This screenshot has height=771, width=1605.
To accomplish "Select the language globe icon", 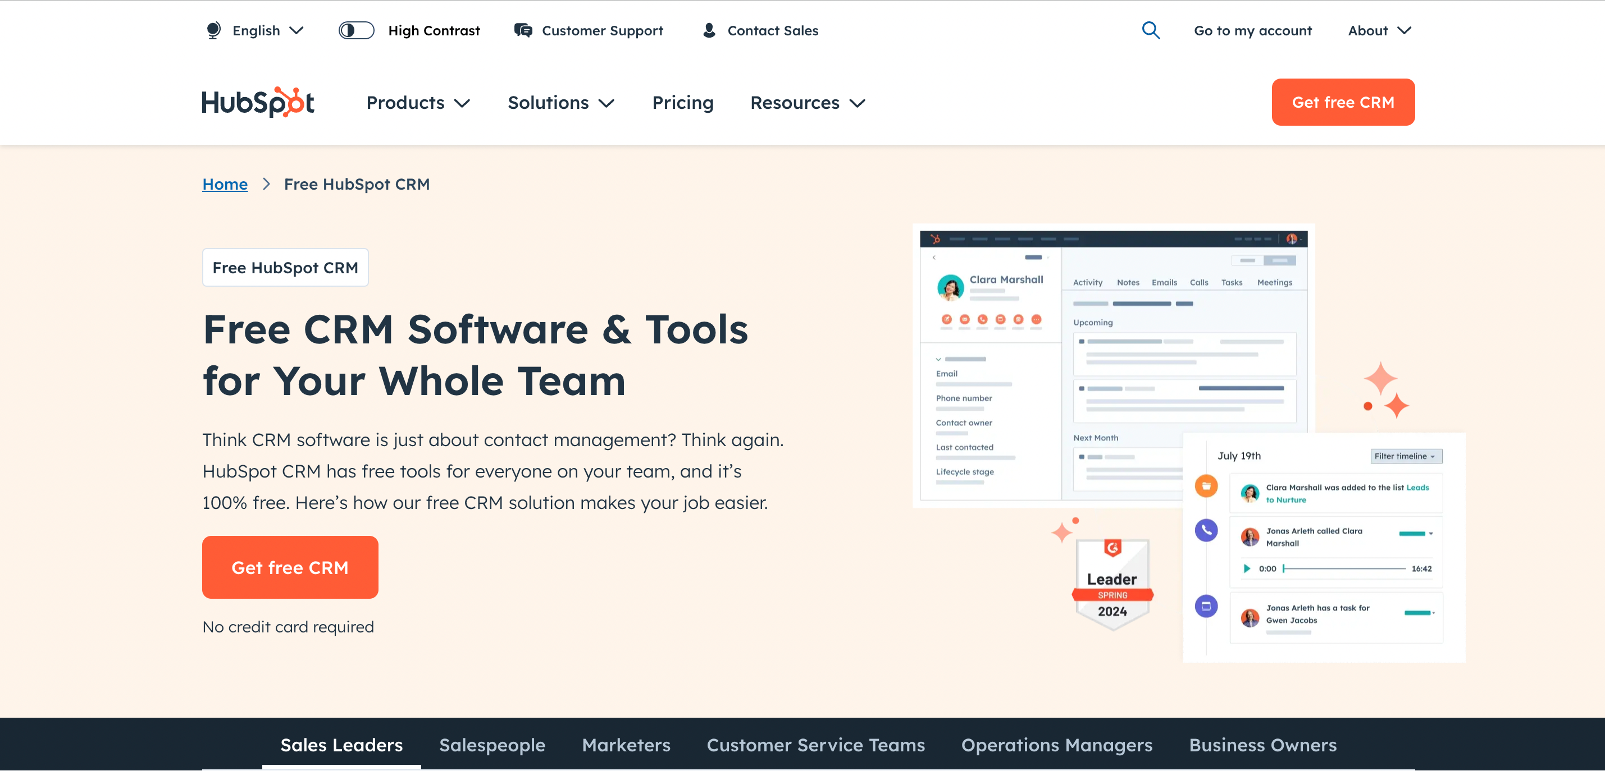I will [x=214, y=30].
